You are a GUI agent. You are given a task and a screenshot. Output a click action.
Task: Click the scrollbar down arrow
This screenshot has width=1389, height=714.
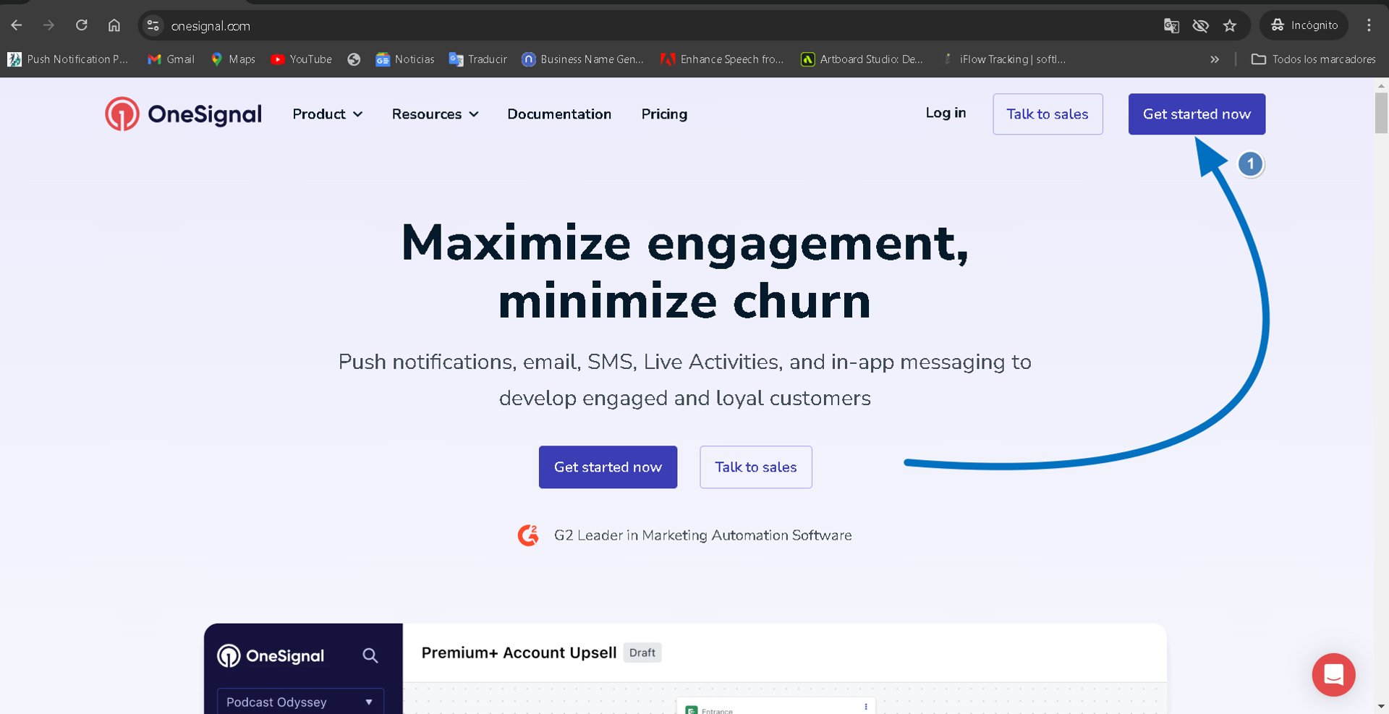coord(1381,706)
